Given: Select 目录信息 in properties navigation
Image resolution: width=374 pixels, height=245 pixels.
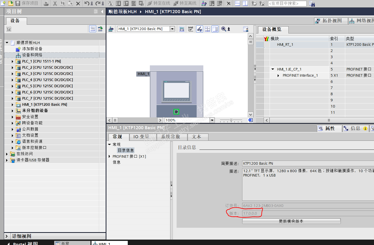Looking at the screenshot, I should pyautogui.click(x=126, y=150).
